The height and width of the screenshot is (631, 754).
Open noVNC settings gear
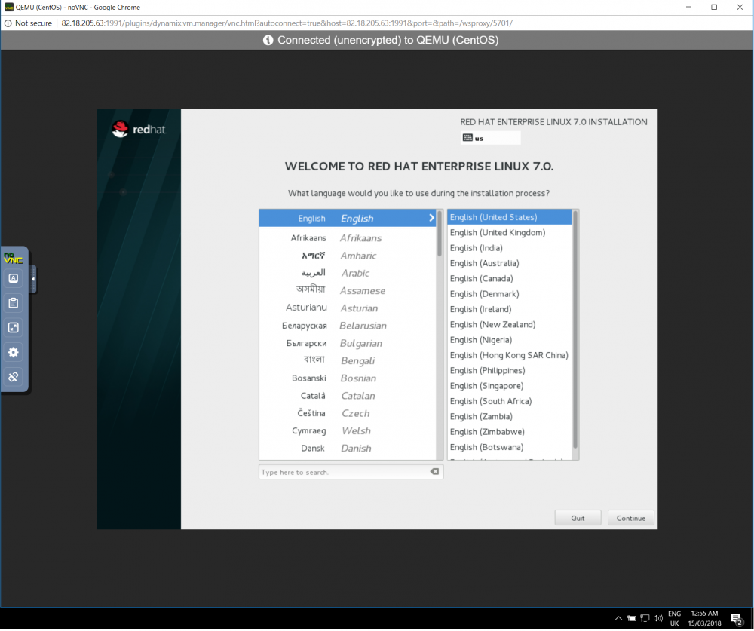click(14, 353)
